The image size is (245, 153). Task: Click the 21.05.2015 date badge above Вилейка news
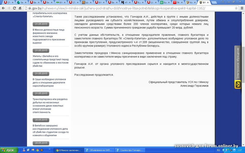[x=41, y=50]
